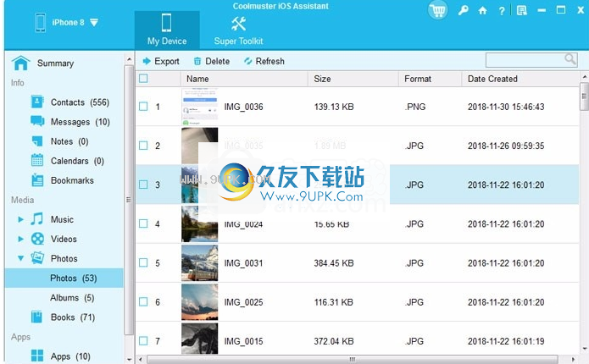
Task: Select the Summary item text
Action: click(55, 63)
